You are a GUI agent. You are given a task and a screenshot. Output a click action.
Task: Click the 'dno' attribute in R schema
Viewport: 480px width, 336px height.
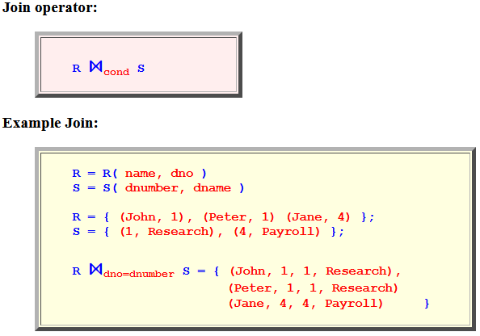[x=182, y=174]
